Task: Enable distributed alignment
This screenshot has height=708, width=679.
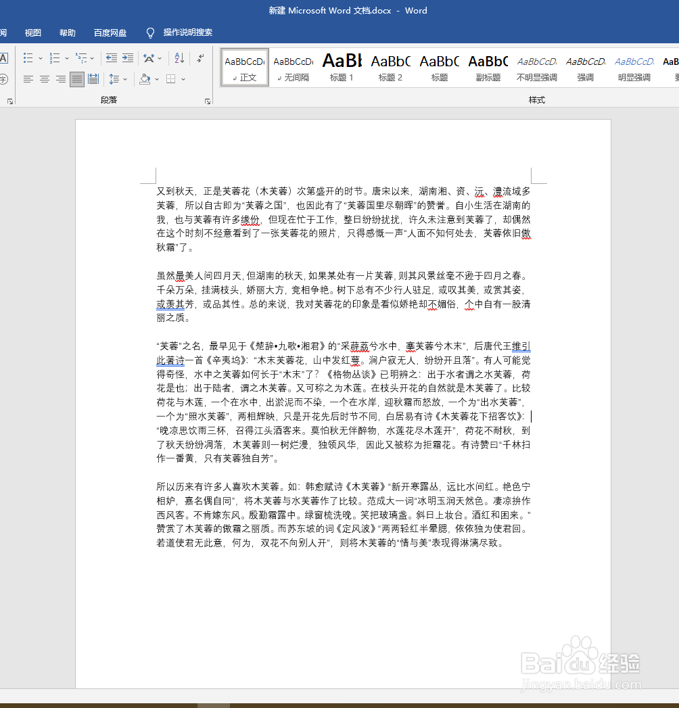Action: click(x=94, y=78)
